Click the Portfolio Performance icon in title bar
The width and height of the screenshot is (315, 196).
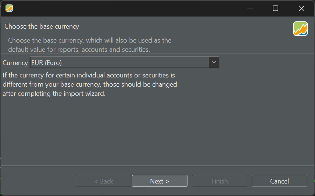[x=9, y=8]
